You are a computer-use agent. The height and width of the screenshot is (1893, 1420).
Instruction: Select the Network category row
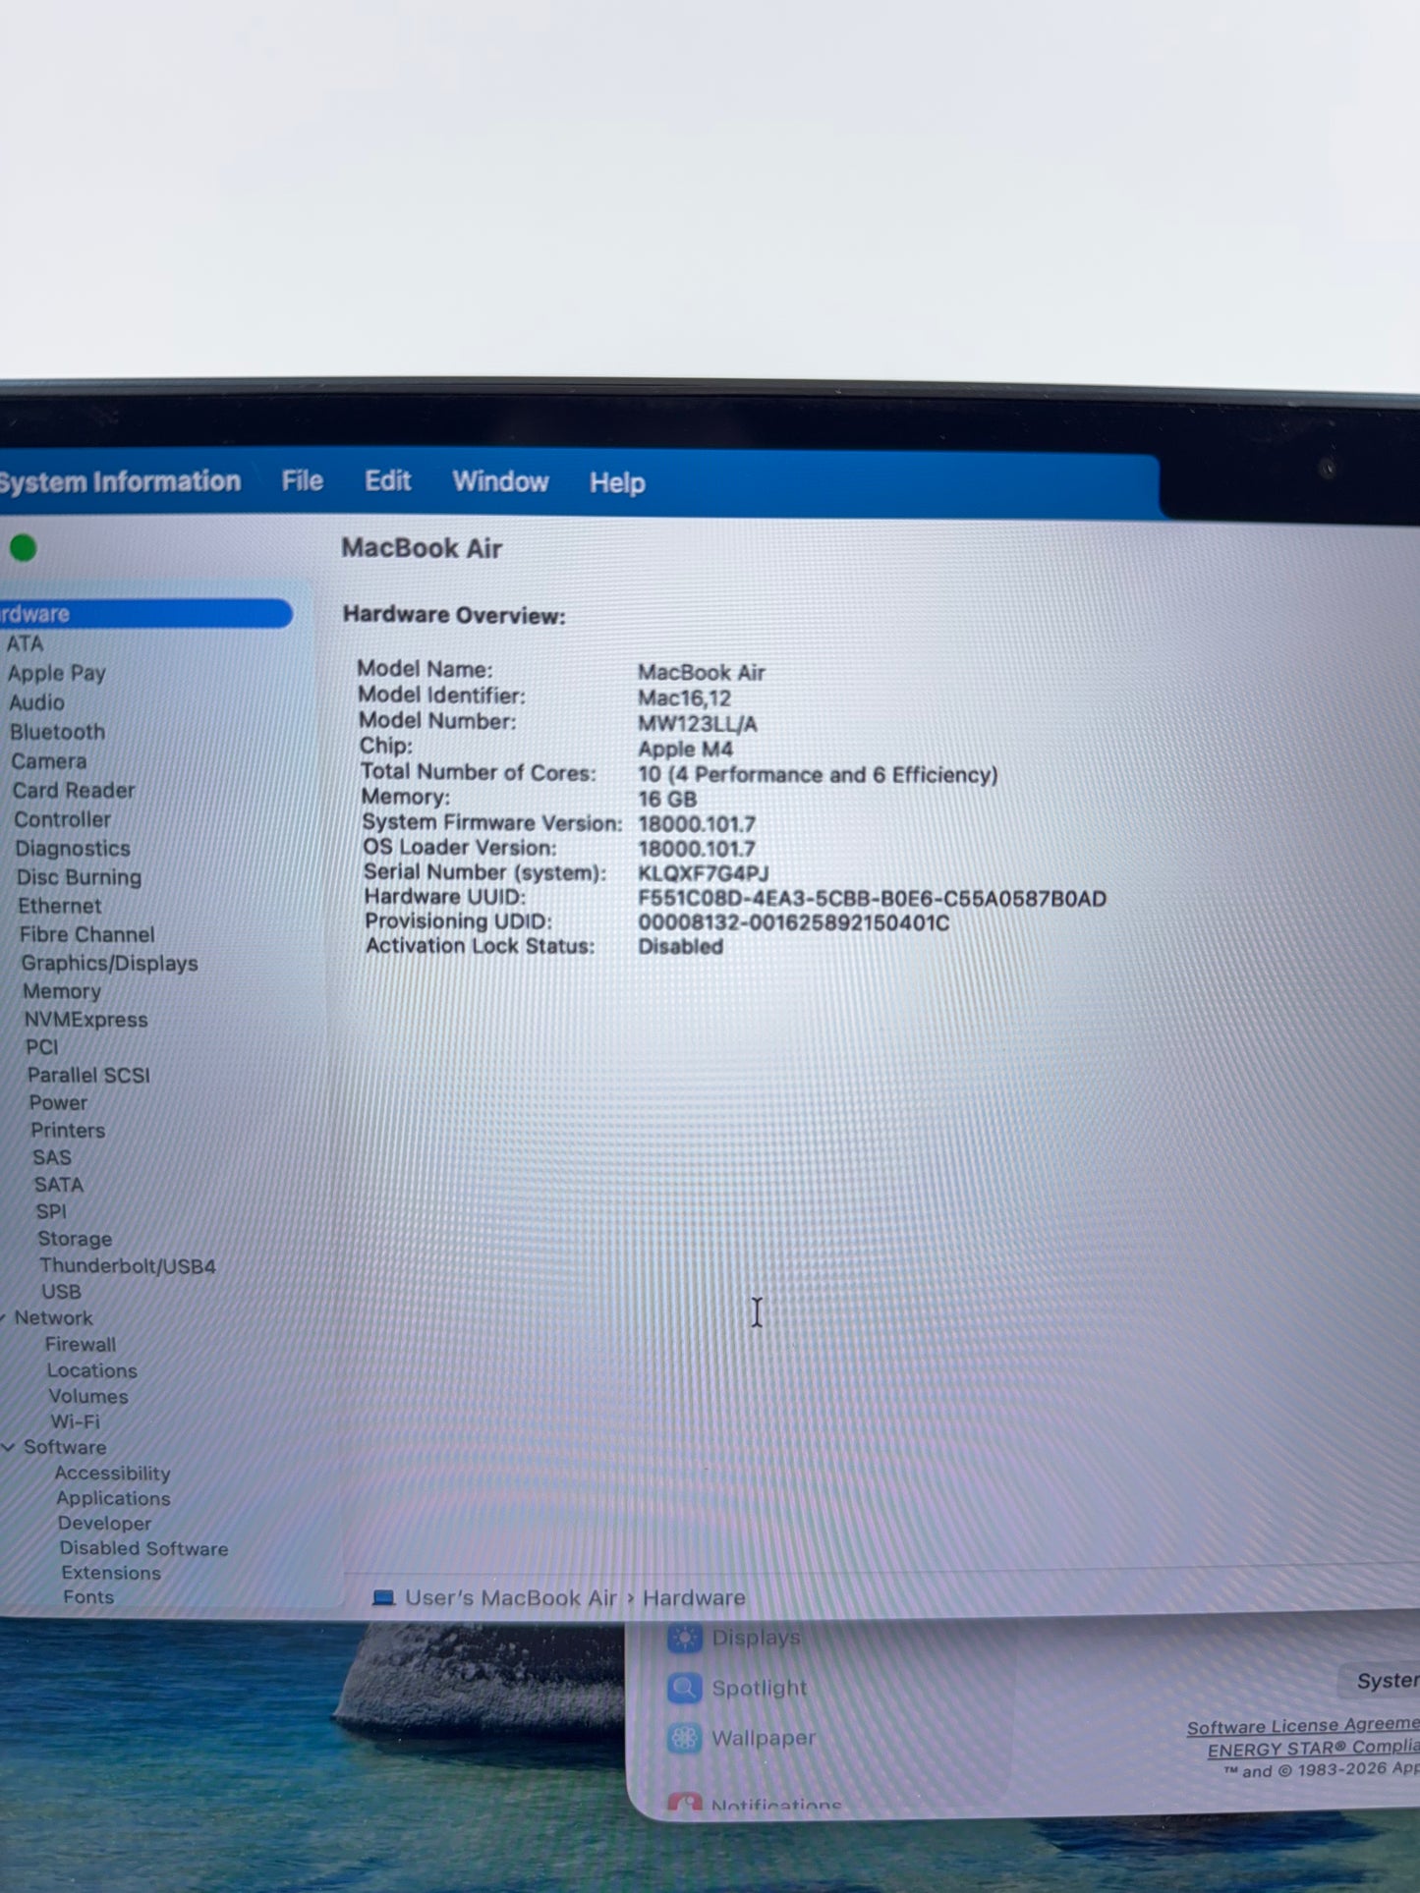click(53, 1317)
